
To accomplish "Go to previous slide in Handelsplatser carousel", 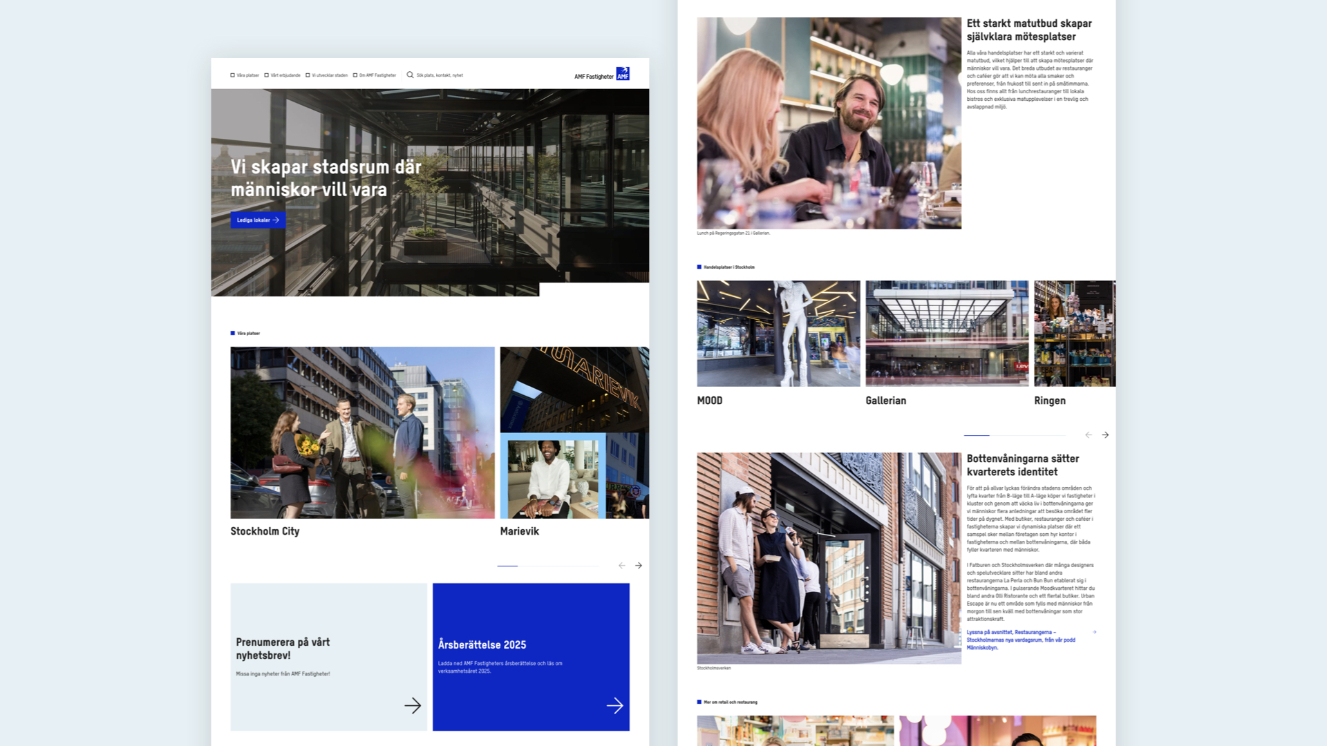I will [x=1089, y=435].
